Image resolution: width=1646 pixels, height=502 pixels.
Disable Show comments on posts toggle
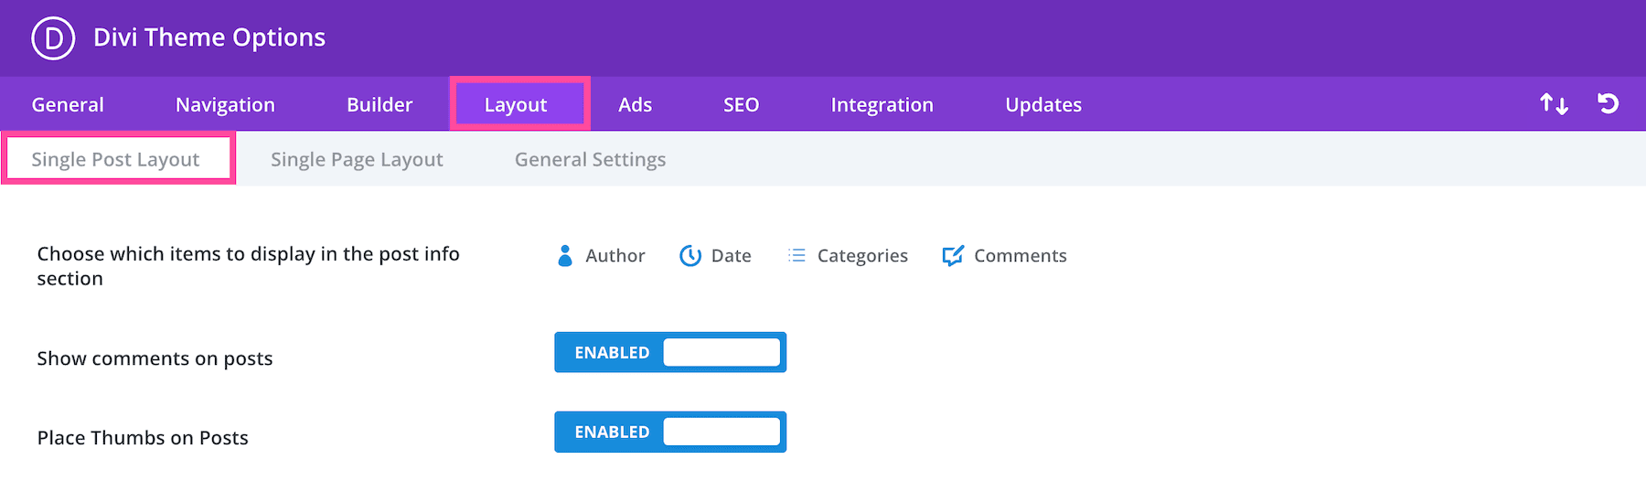[670, 353]
